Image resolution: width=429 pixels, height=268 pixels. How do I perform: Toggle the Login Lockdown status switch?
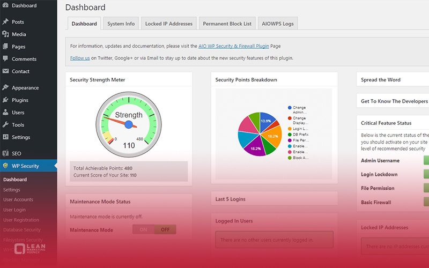click(x=426, y=174)
